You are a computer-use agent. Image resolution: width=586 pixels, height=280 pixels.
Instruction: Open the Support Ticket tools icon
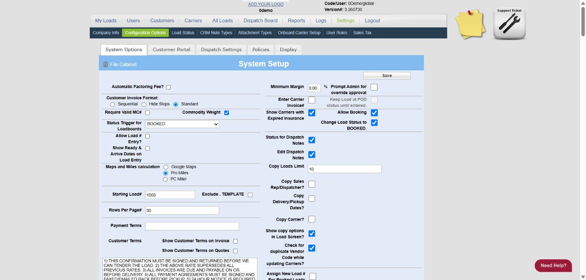pos(509,24)
